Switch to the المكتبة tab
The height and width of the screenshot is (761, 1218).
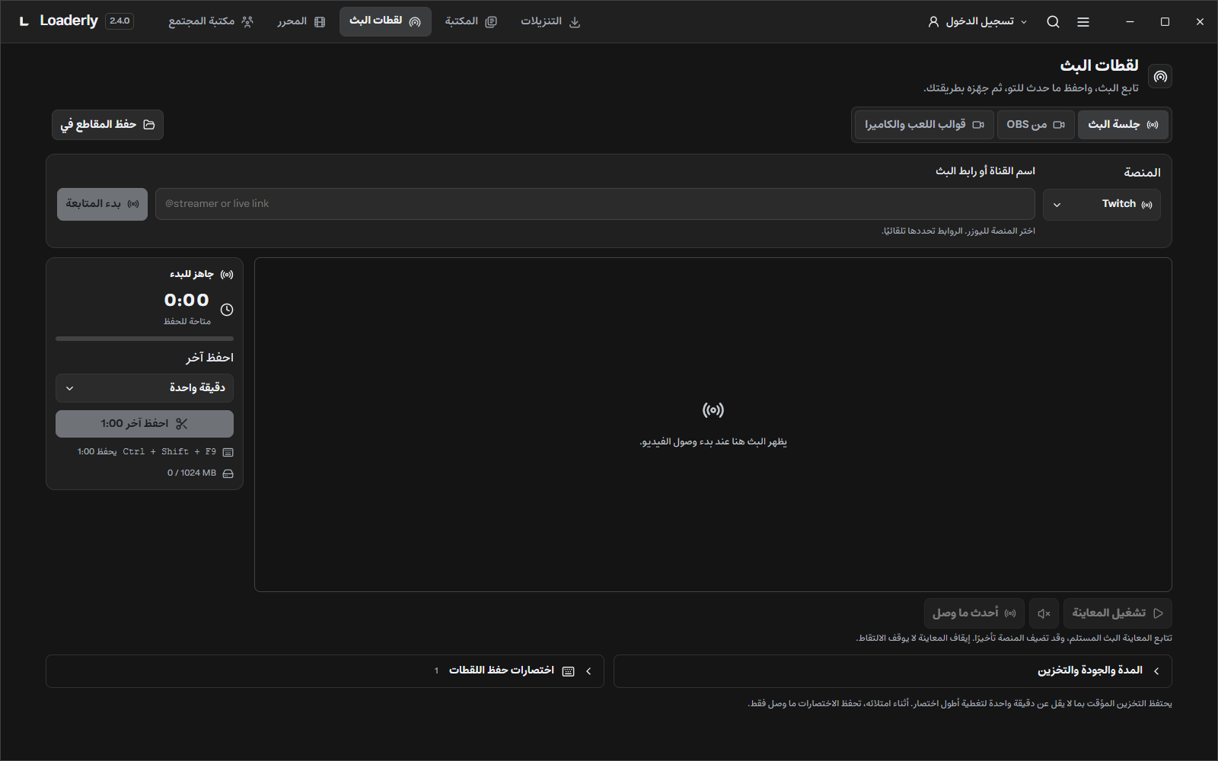[x=470, y=22]
